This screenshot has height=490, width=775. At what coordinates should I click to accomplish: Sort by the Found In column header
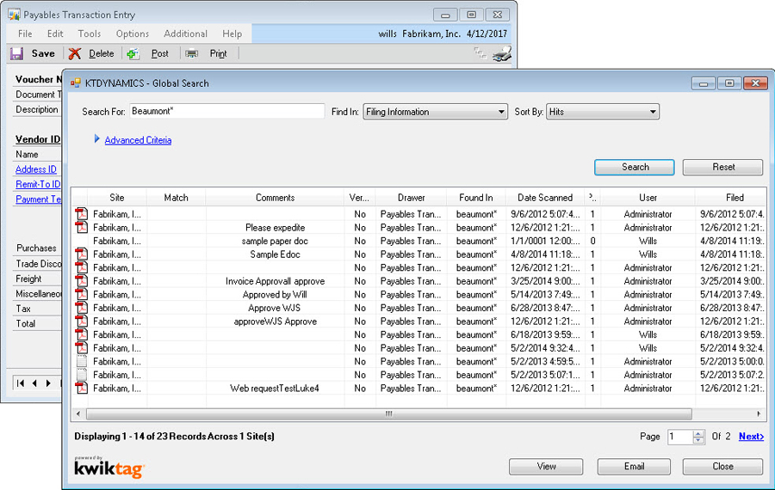(476, 198)
